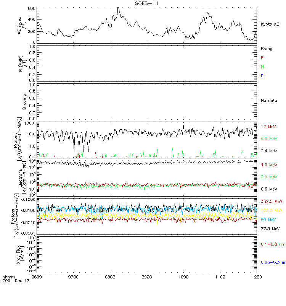Image resolution: width=286 pixels, height=306 pixels.
Task: Click the 600 tick on AE axis
Action: (32, 8)
